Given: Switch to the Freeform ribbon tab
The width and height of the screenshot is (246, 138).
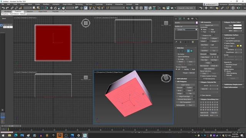Looking at the screenshot, I should [18, 11].
